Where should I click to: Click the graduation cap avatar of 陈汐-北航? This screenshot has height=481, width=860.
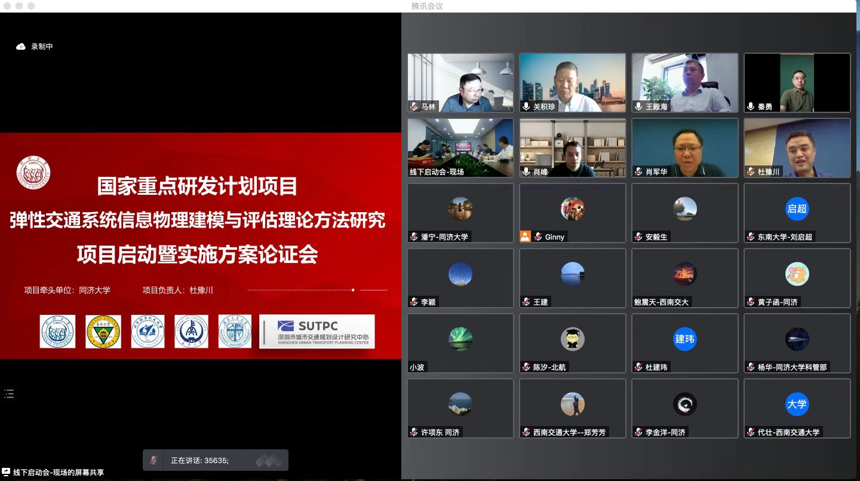[x=572, y=339]
